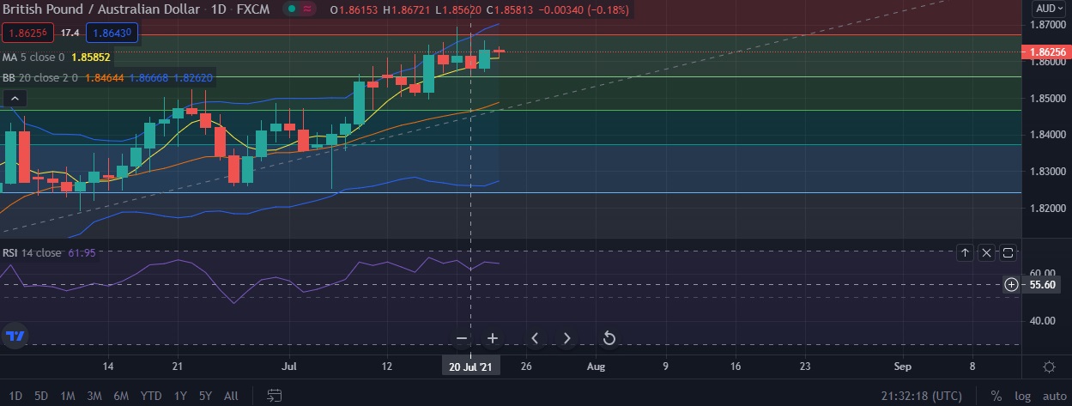Select the 6M date range

coord(121,396)
